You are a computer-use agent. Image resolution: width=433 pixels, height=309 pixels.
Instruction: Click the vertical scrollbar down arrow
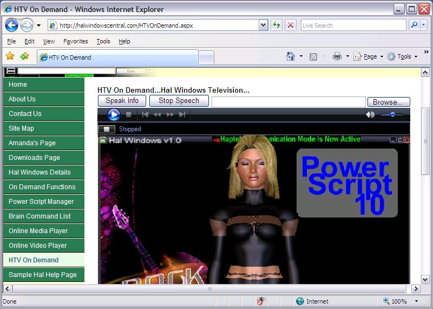click(x=425, y=279)
